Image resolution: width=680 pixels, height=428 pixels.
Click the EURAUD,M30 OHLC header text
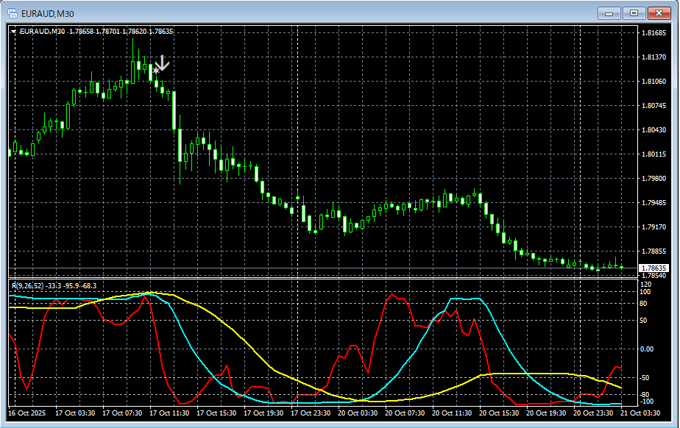[96, 32]
